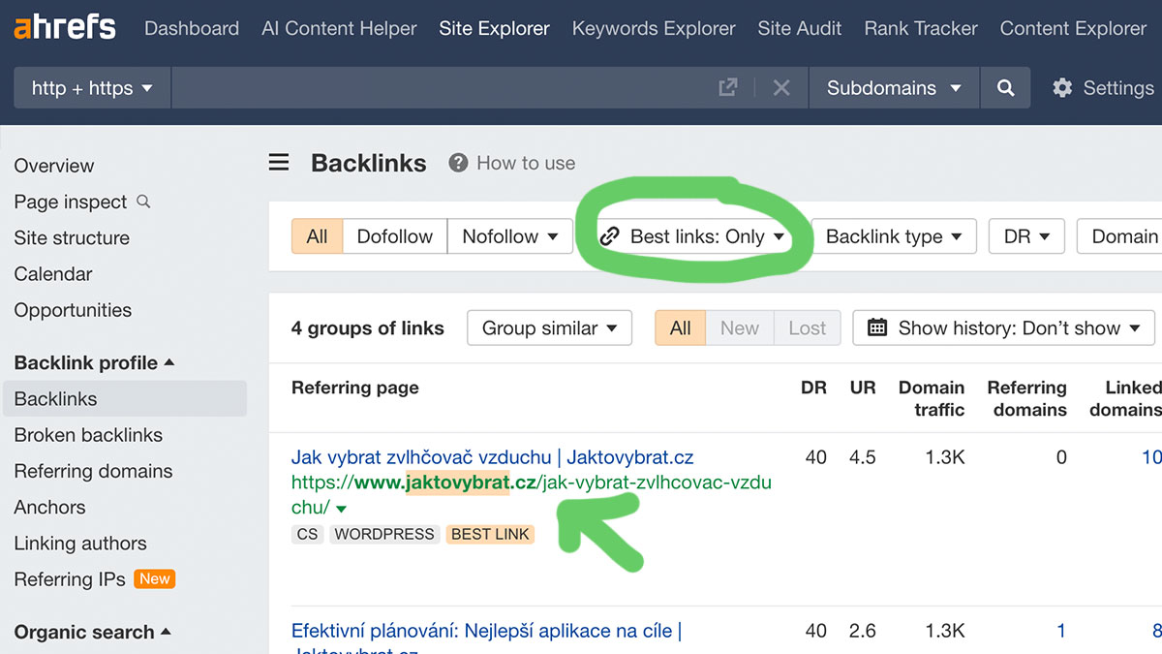
Task: Open AI Content Helper
Action: click(x=339, y=28)
